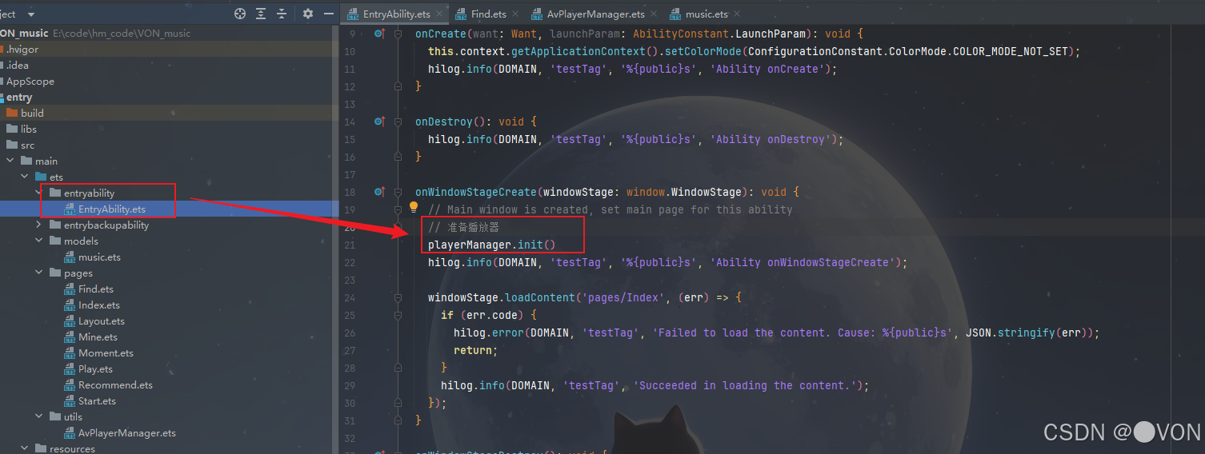The height and width of the screenshot is (454, 1205).
Task: Fold the if err.code block at line 25
Action: click(x=398, y=315)
